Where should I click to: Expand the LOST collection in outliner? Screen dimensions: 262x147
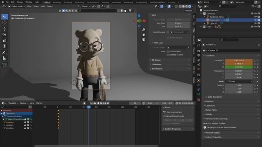201,27
